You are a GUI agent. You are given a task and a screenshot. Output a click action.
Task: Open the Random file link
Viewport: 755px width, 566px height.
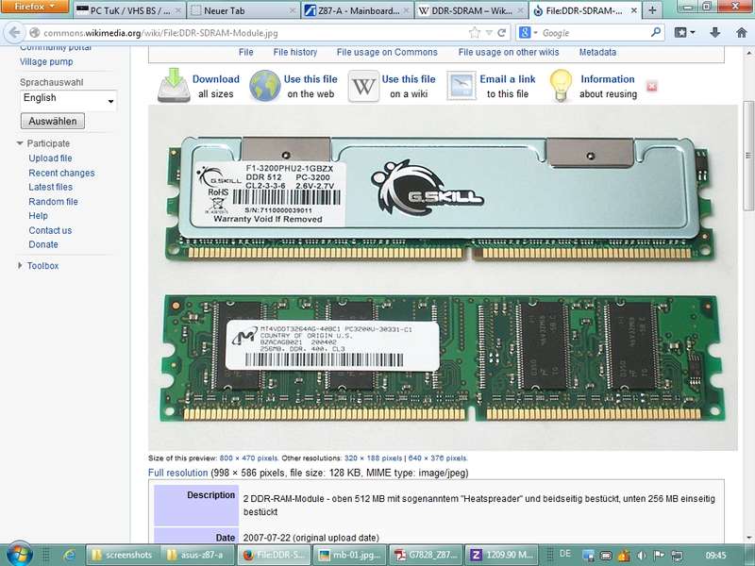tap(53, 202)
